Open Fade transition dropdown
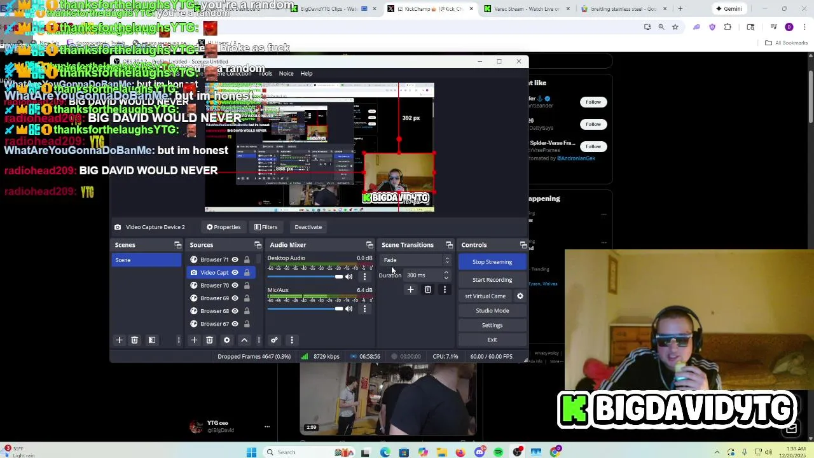The height and width of the screenshot is (458, 814). tap(416, 260)
